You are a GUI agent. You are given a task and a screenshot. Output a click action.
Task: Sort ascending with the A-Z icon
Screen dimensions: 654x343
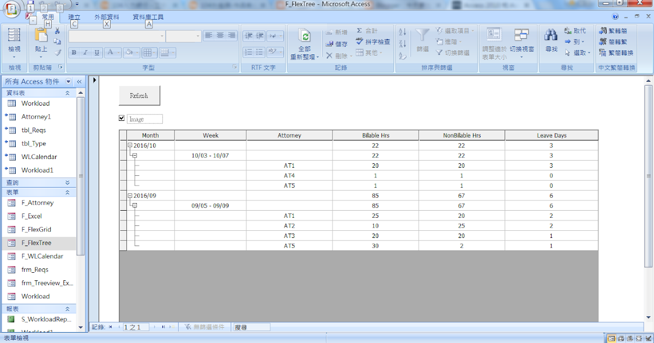click(x=403, y=32)
